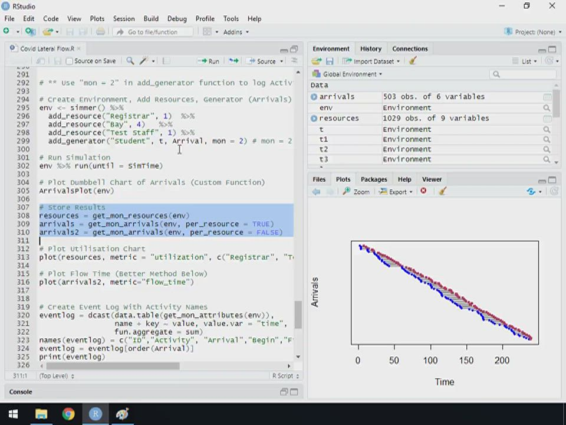
Task: Switch to the History tab
Action: pos(371,49)
